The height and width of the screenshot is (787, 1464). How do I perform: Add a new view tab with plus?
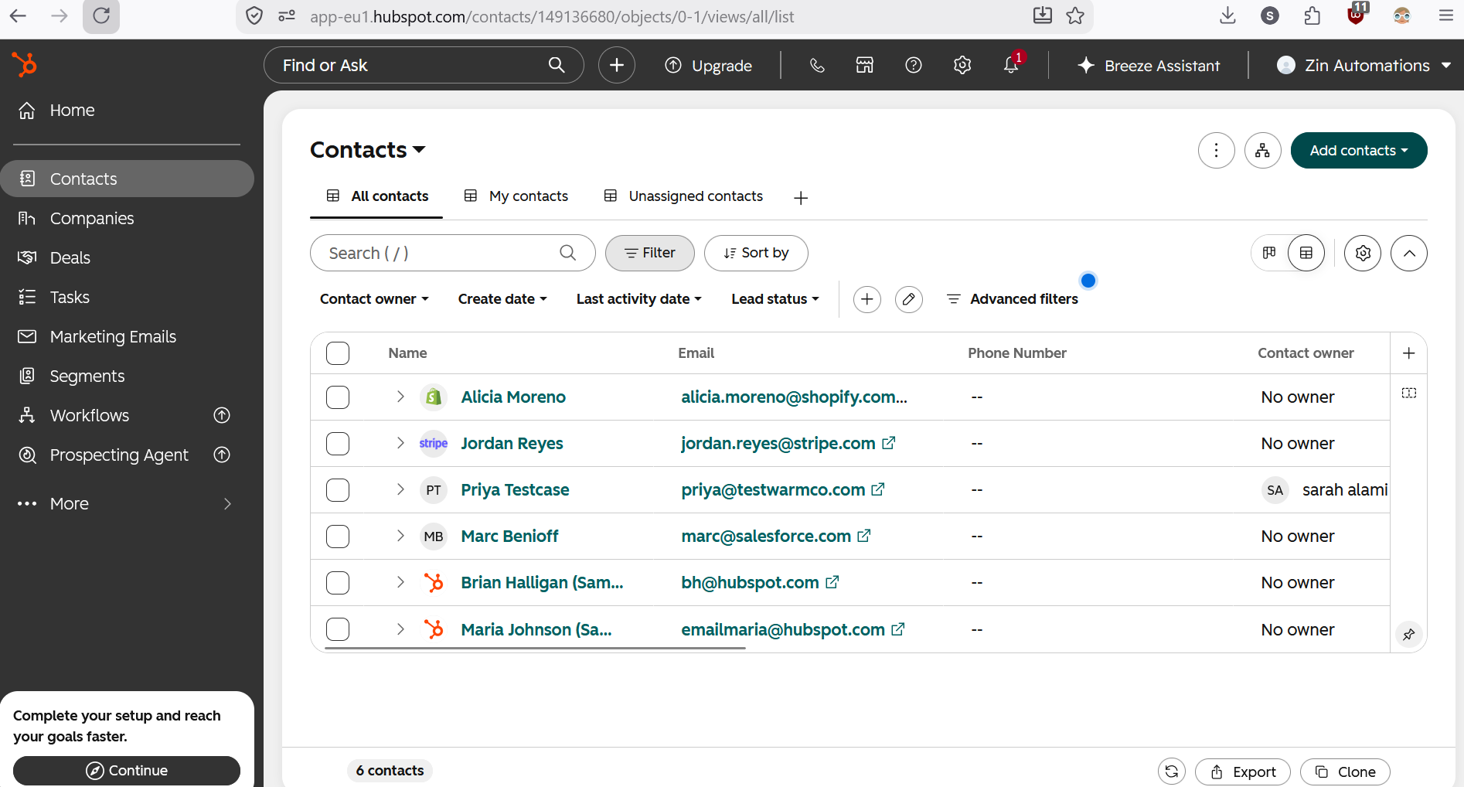point(801,198)
